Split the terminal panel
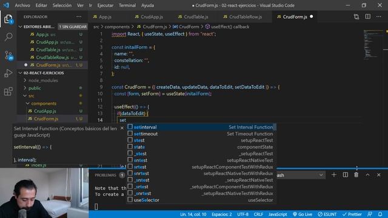The width and height of the screenshot is (388, 218). tap(345, 175)
